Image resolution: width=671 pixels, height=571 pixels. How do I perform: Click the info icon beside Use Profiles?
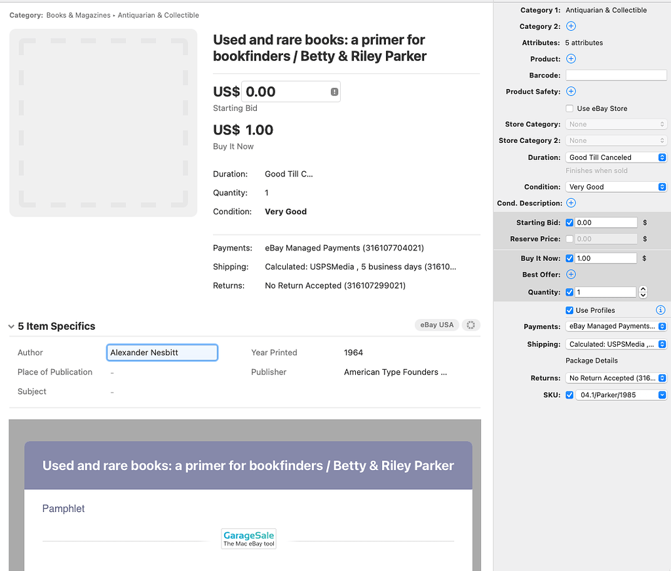tap(660, 309)
